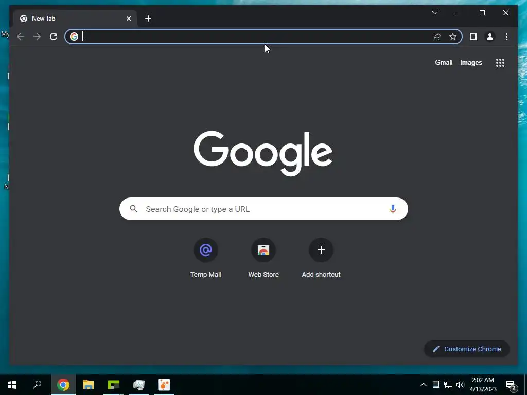The width and height of the screenshot is (527, 395).
Task: Click the magnifier icon in Google search box
Action: pyautogui.click(x=133, y=209)
